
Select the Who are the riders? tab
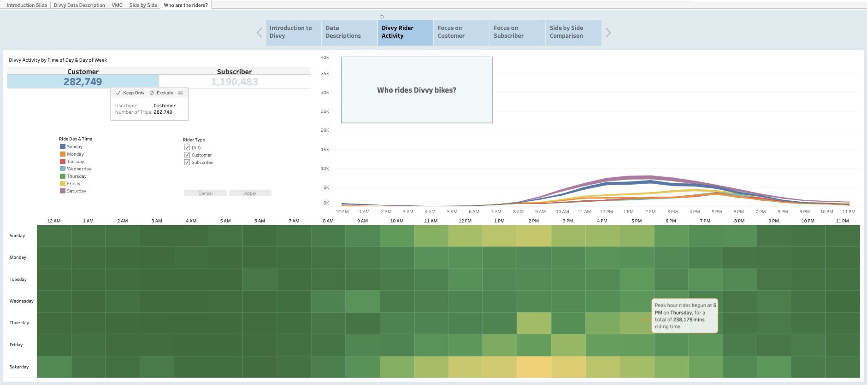pos(186,5)
